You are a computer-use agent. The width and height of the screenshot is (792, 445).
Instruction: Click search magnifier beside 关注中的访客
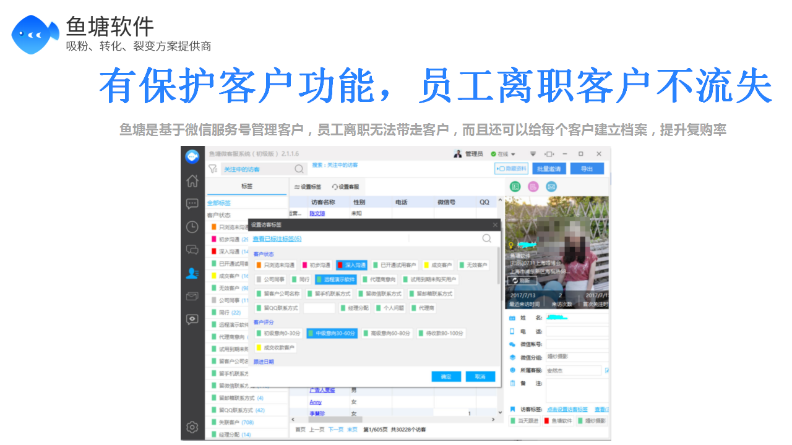coord(299,169)
